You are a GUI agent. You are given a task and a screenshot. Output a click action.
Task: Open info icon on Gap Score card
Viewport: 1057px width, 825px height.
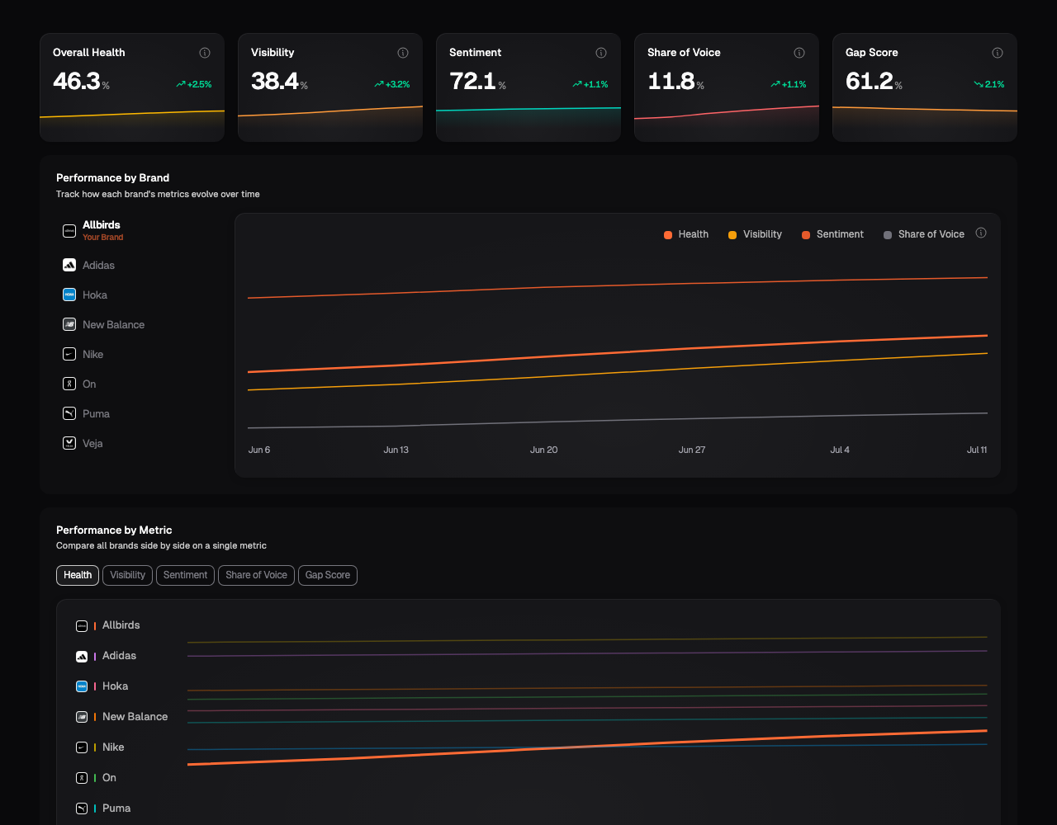[x=998, y=53]
